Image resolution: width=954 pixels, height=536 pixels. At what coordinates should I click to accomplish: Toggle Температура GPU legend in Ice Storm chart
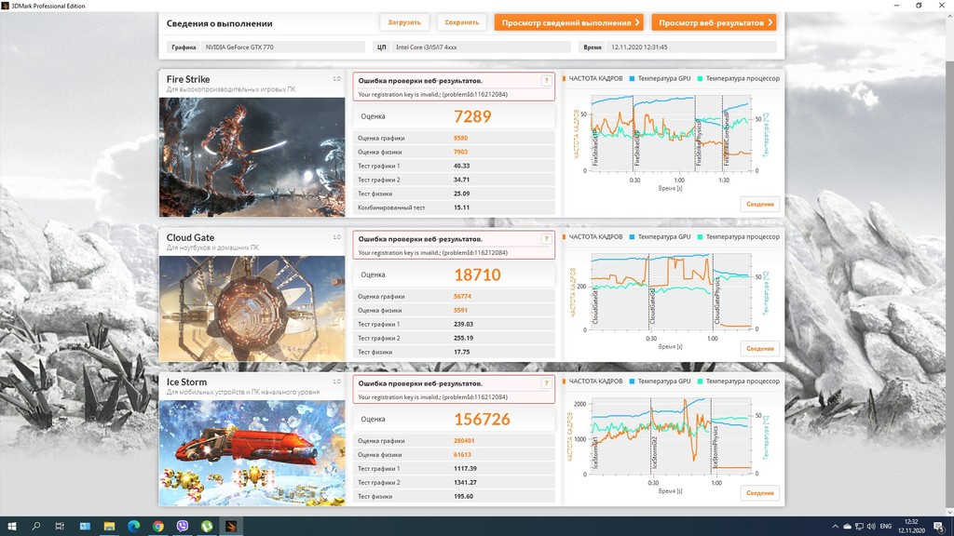[661, 381]
